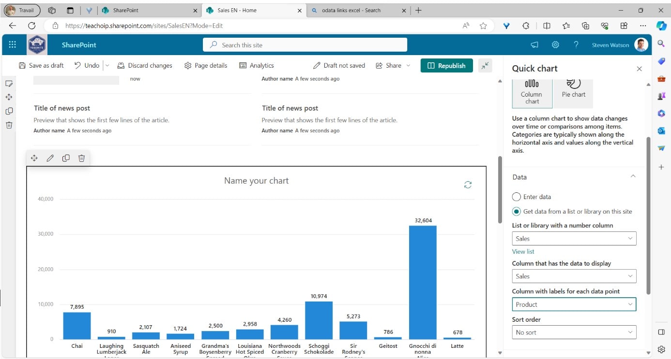Viewport: 671px width, 359px height.
Task: Click the section edit icon in left rail
Action: [9, 84]
